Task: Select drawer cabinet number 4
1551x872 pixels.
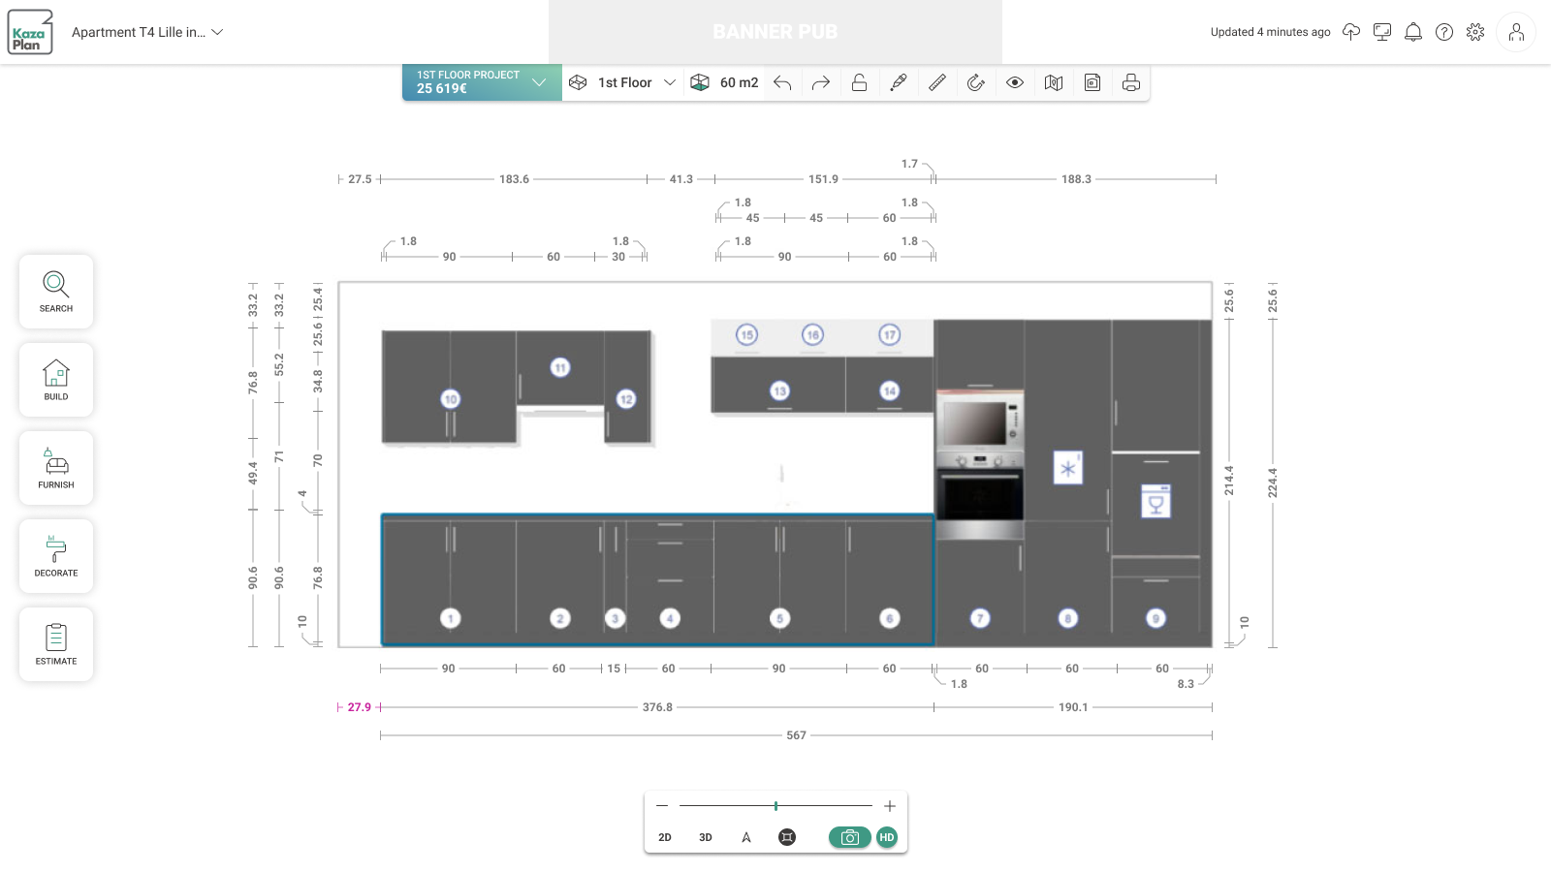Action: [x=670, y=618]
